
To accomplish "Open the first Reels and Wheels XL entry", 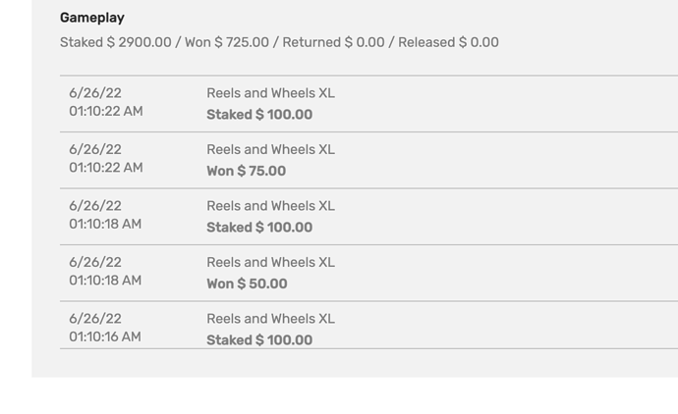I will [x=270, y=93].
